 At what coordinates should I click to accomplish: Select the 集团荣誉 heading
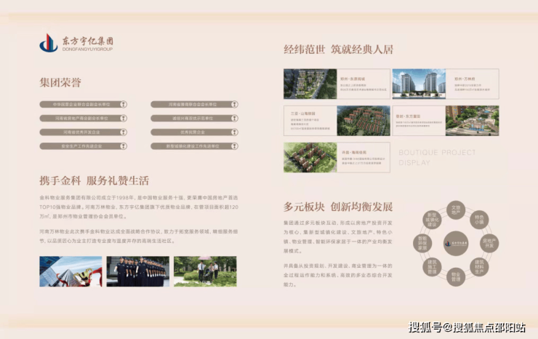coord(60,82)
